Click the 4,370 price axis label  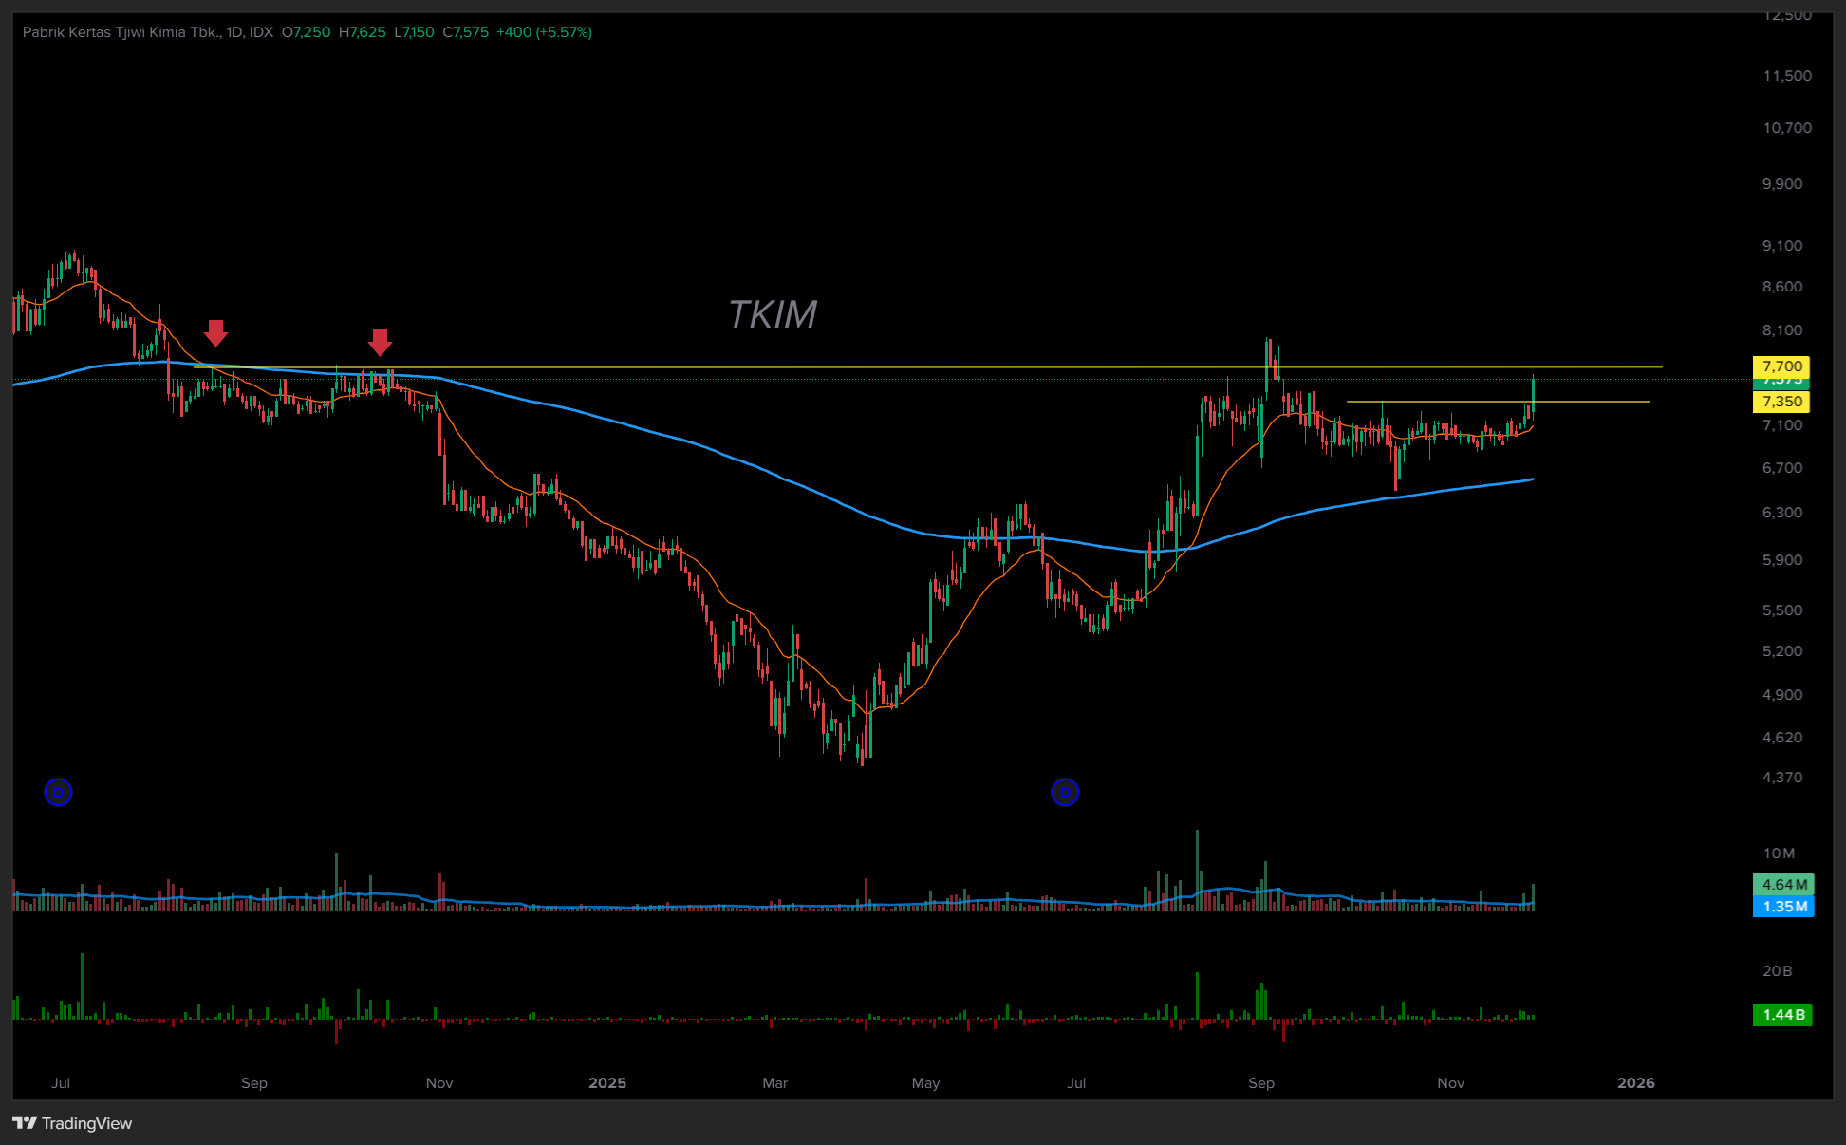click(1781, 778)
